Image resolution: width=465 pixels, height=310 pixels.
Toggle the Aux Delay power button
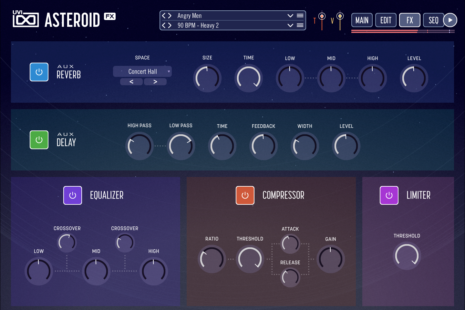pos(39,140)
